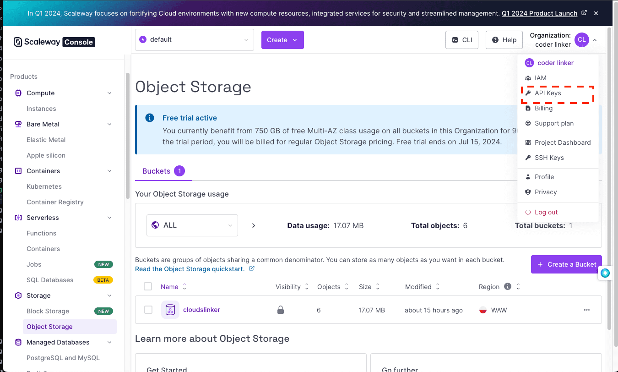Close the Q1 2024 announcement banner
The height and width of the screenshot is (372, 618).
(596, 13)
